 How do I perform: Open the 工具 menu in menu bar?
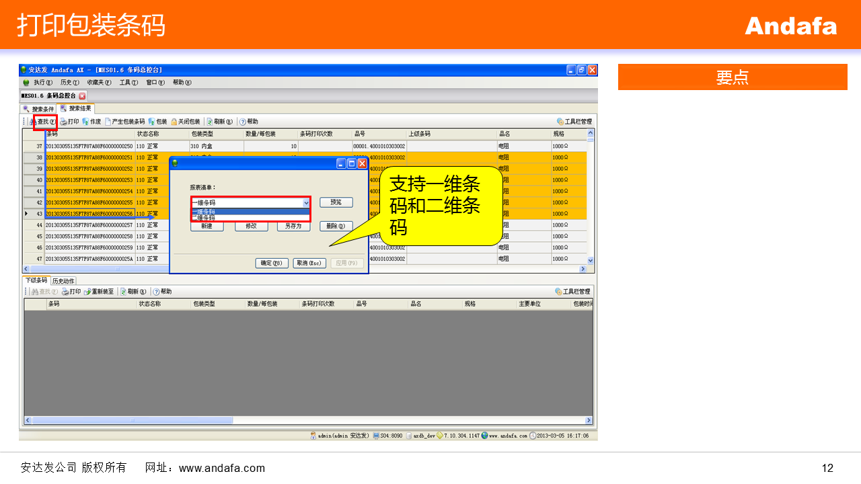(128, 83)
